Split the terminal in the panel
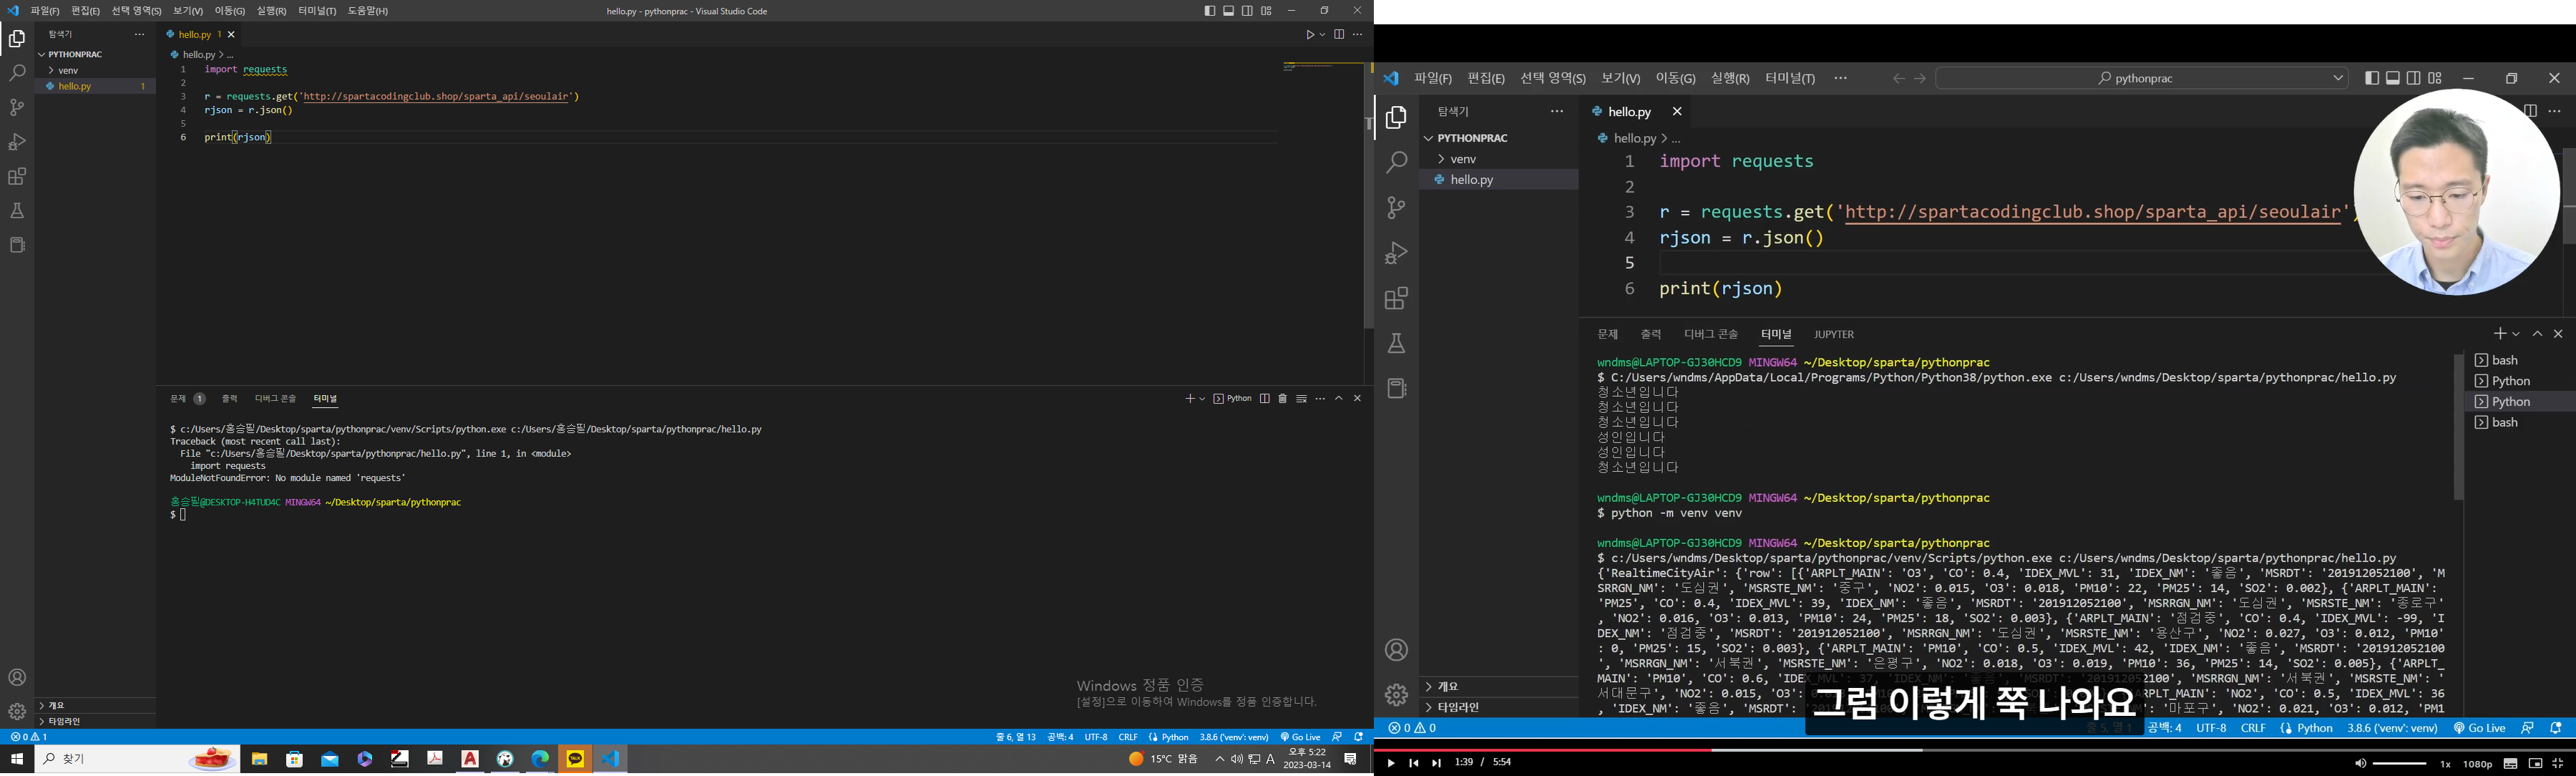This screenshot has height=776, width=2576. coord(1265,399)
